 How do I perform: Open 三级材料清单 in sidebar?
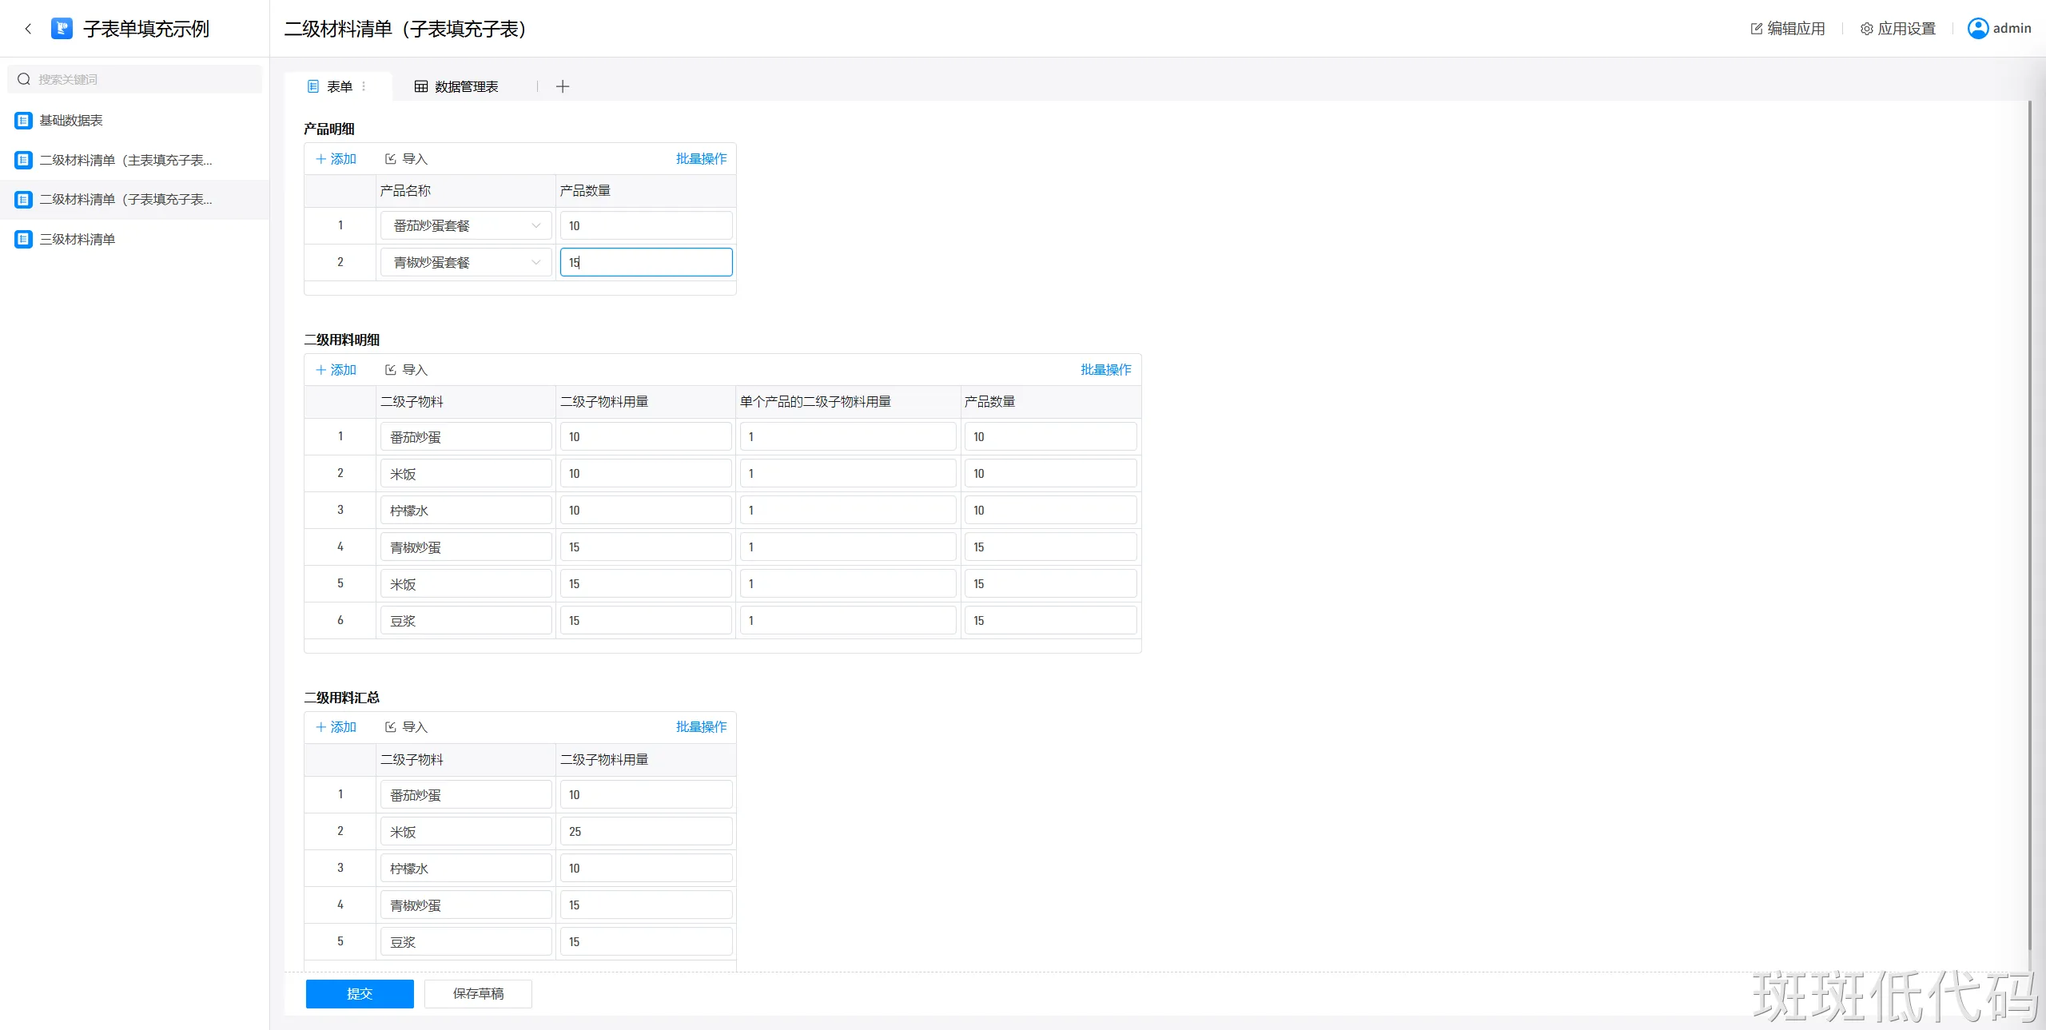(x=78, y=239)
